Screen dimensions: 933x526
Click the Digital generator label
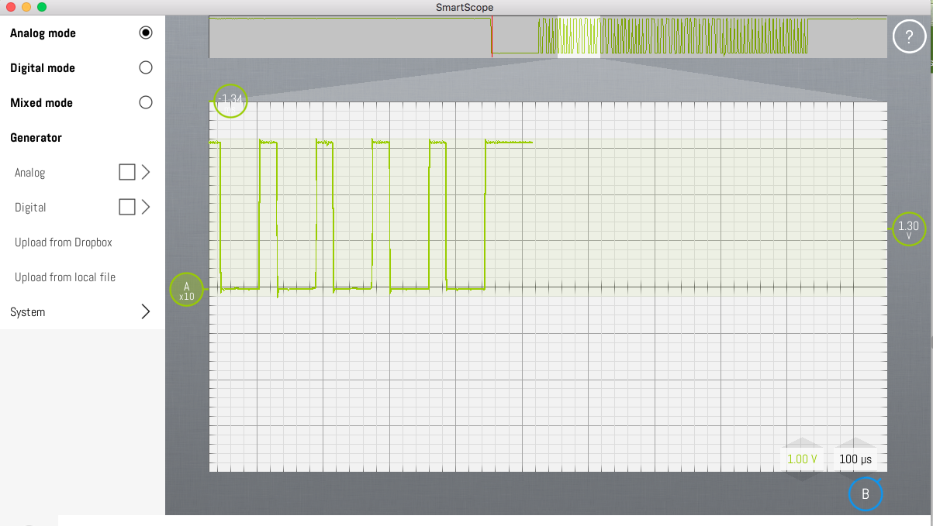click(x=30, y=208)
